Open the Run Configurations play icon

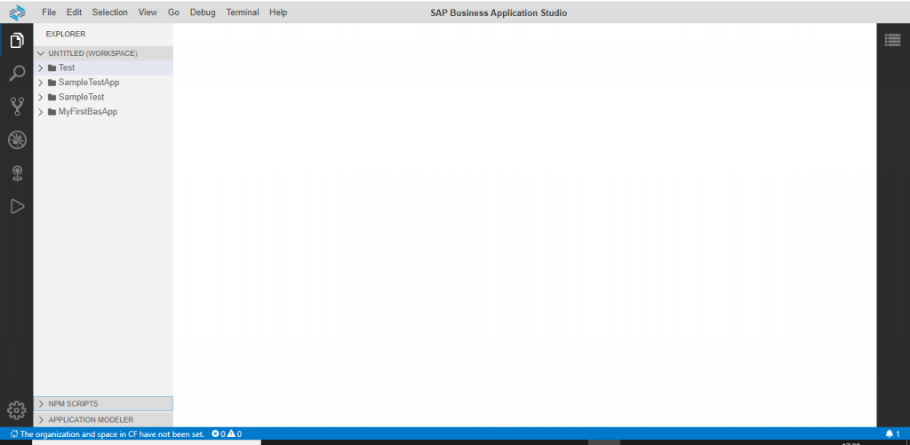click(17, 207)
